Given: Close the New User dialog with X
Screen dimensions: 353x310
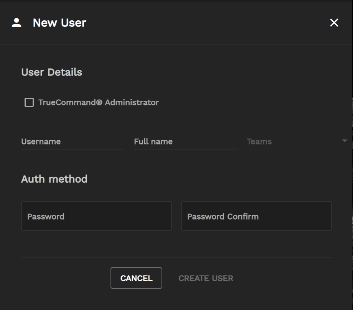Looking at the screenshot, I should pyautogui.click(x=334, y=23).
